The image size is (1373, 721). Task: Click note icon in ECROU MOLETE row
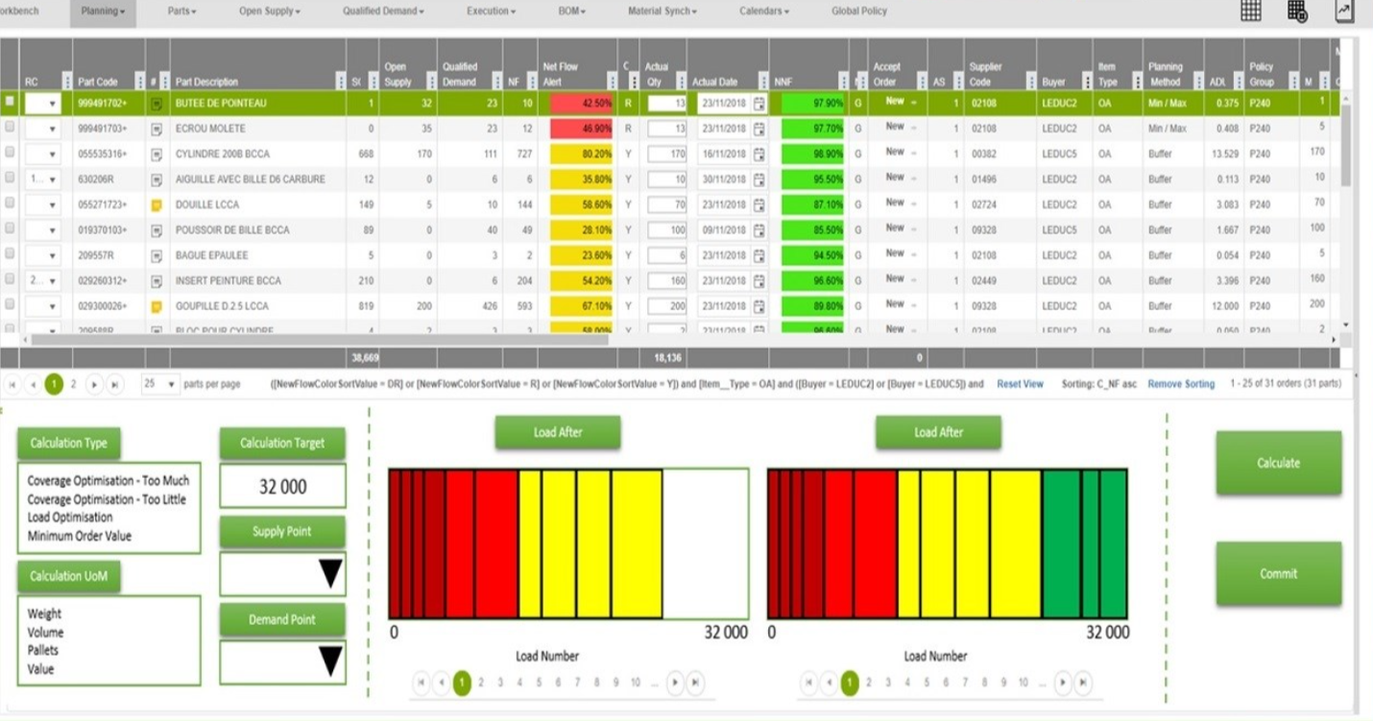[x=157, y=129]
